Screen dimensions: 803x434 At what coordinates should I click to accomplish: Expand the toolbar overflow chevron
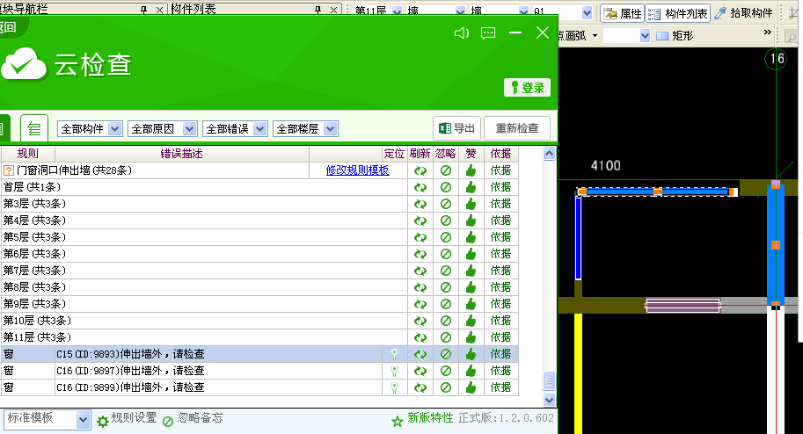(767, 33)
